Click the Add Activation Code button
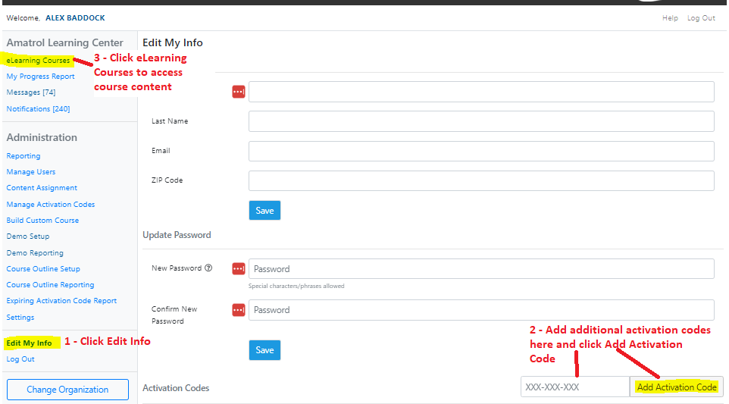Viewport: 729px width, 404px height. [677, 387]
